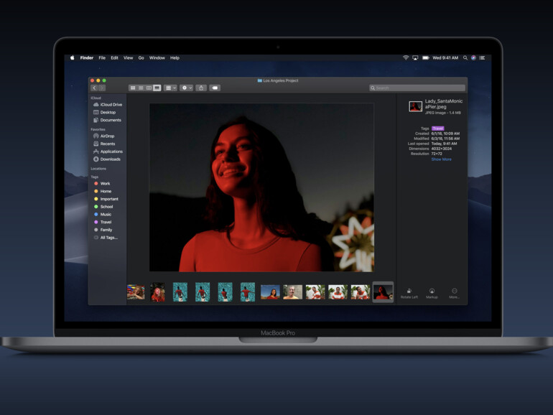
Task: Open the gear Action dropdown menu
Action: coord(186,88)
